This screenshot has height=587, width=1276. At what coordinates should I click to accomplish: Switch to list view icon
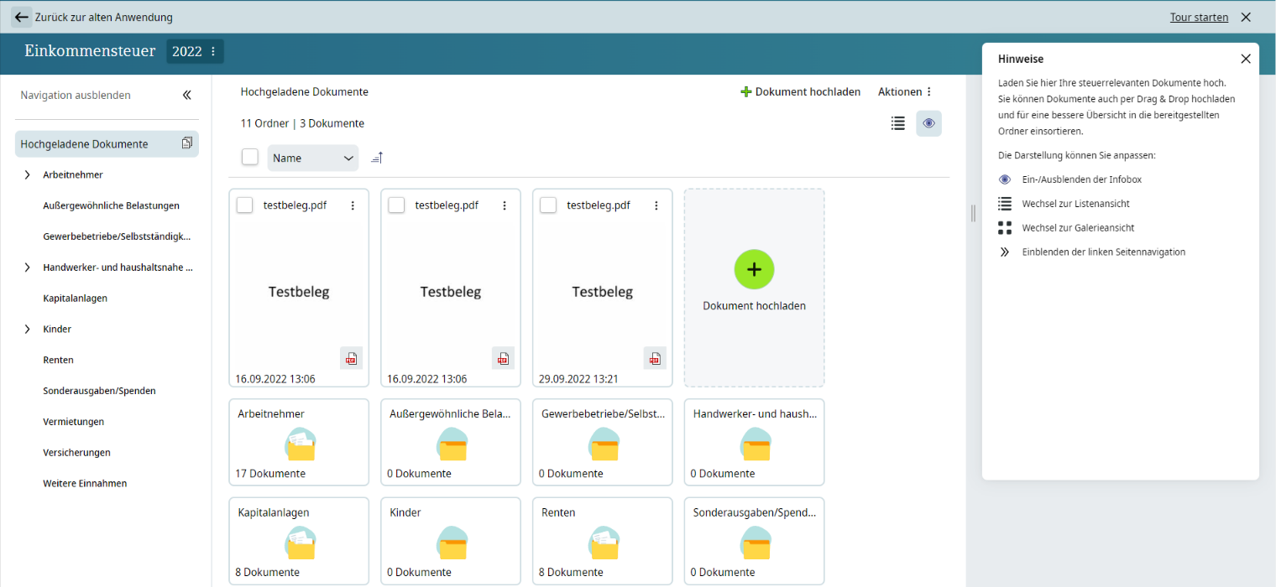pos(897,123)
